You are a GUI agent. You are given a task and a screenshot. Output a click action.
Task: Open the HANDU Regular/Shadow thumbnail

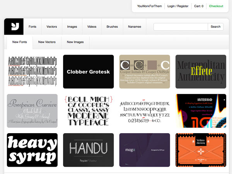(x=88, y=150)
